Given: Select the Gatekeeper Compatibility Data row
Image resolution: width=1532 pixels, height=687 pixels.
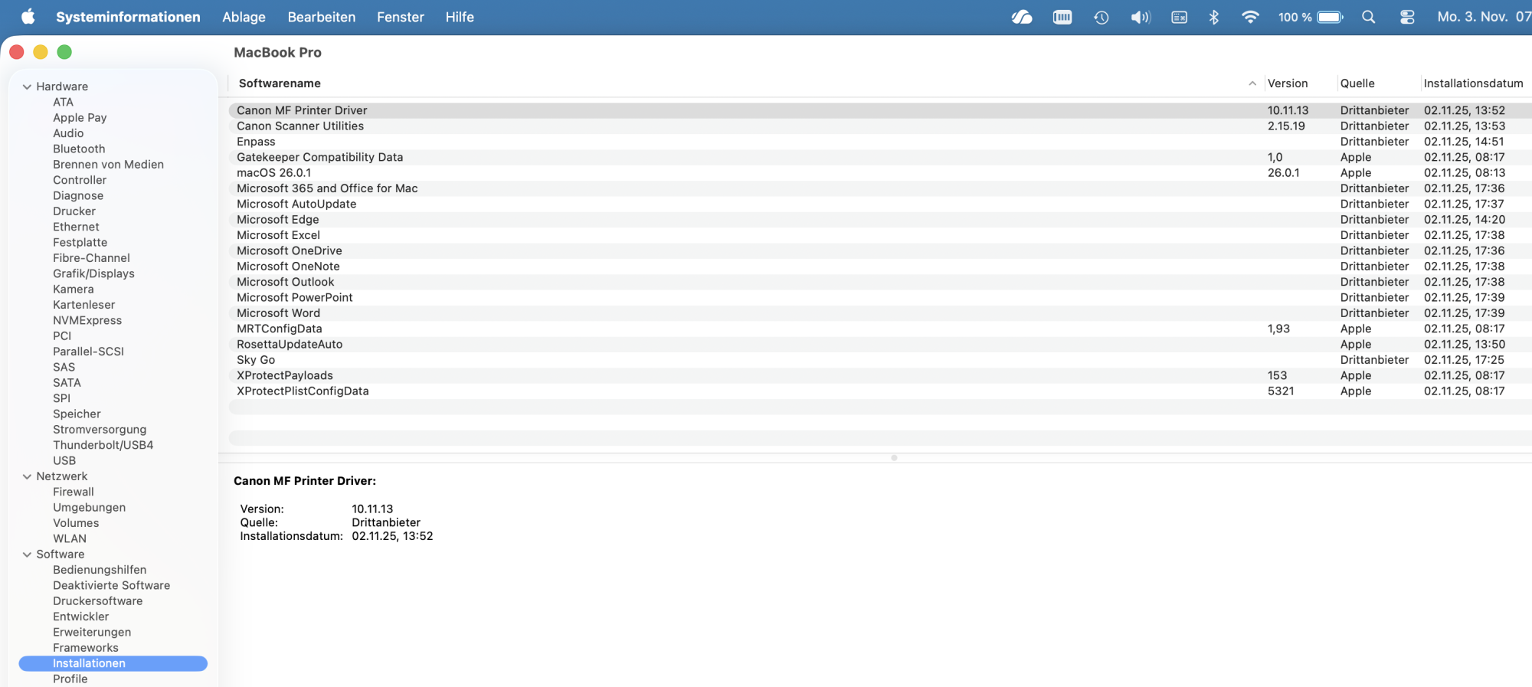Looking at the screenshot, I should point(879,157).
